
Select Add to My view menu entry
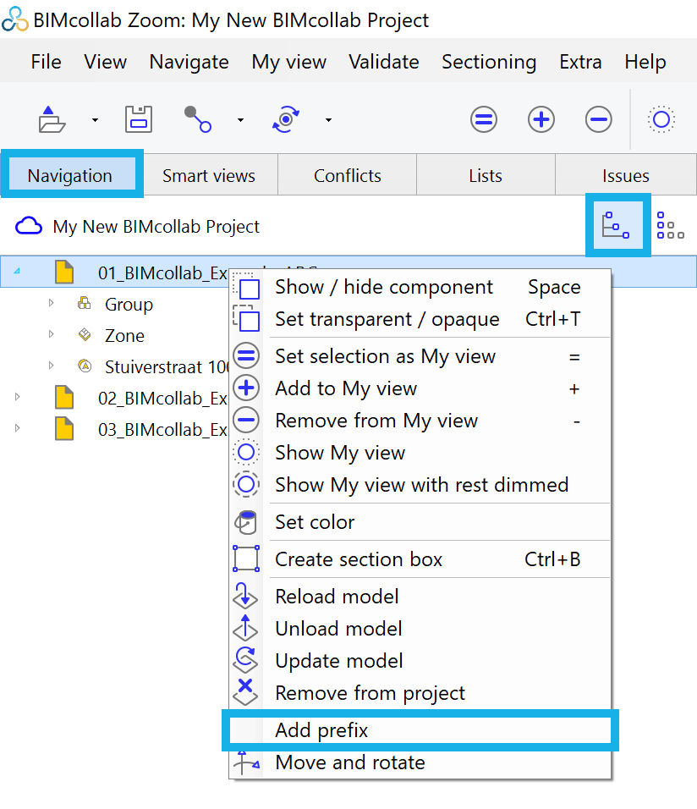420,388
